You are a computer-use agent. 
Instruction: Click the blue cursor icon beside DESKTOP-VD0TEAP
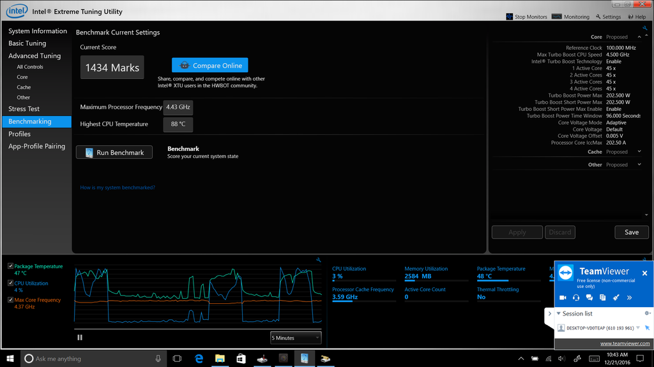648,328
